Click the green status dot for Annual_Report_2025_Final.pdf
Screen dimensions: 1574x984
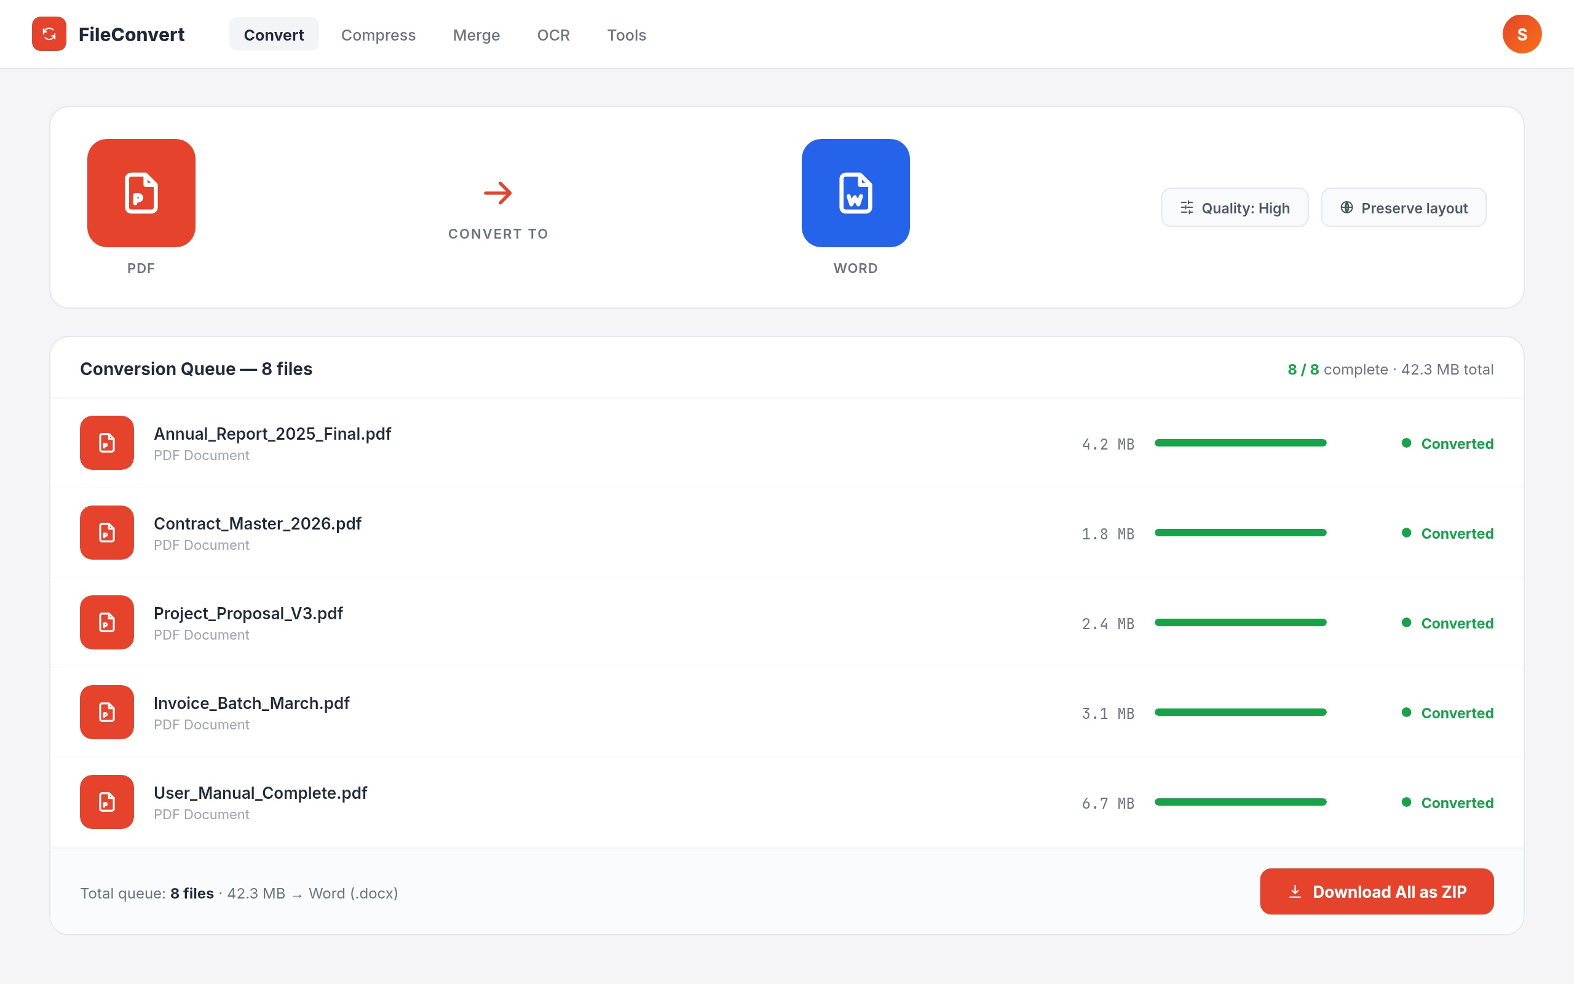click(1406, 443)
